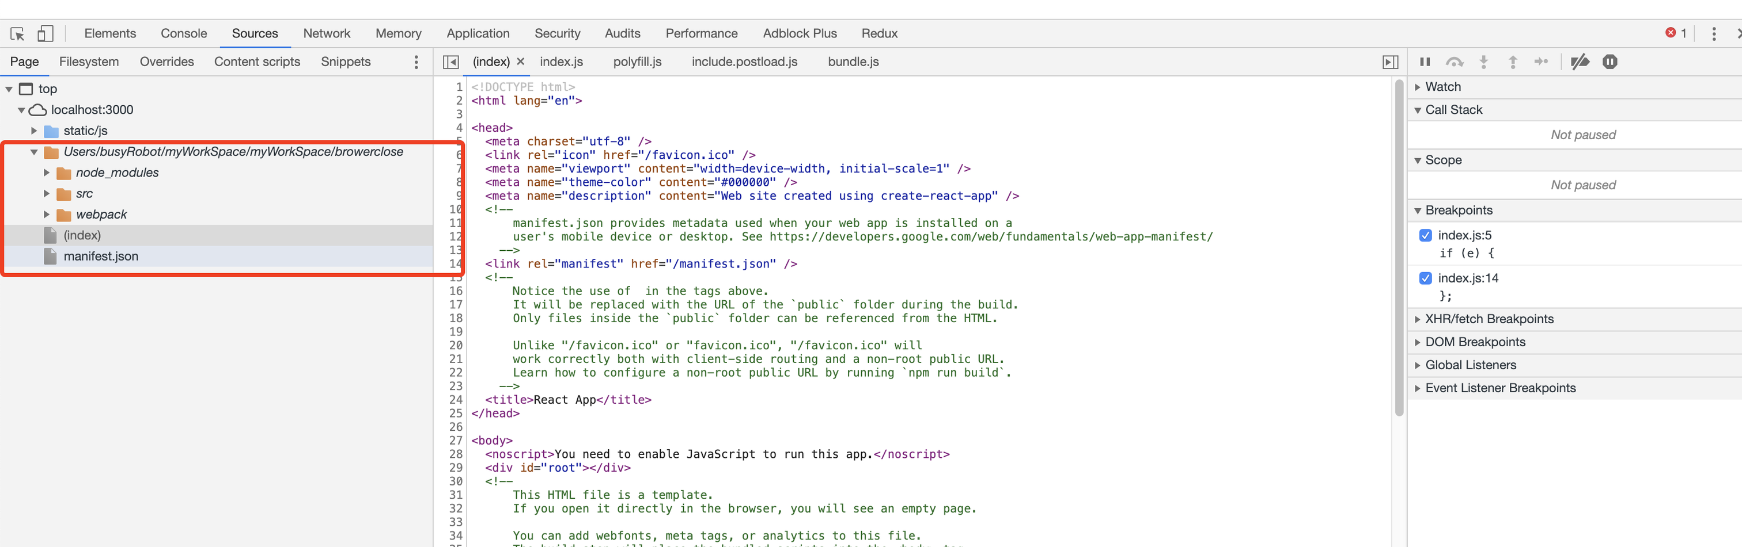The height and width of the screenshot is (547, 1742).
Task: Expand the Watch section
Action: (x=1418, y=86)
